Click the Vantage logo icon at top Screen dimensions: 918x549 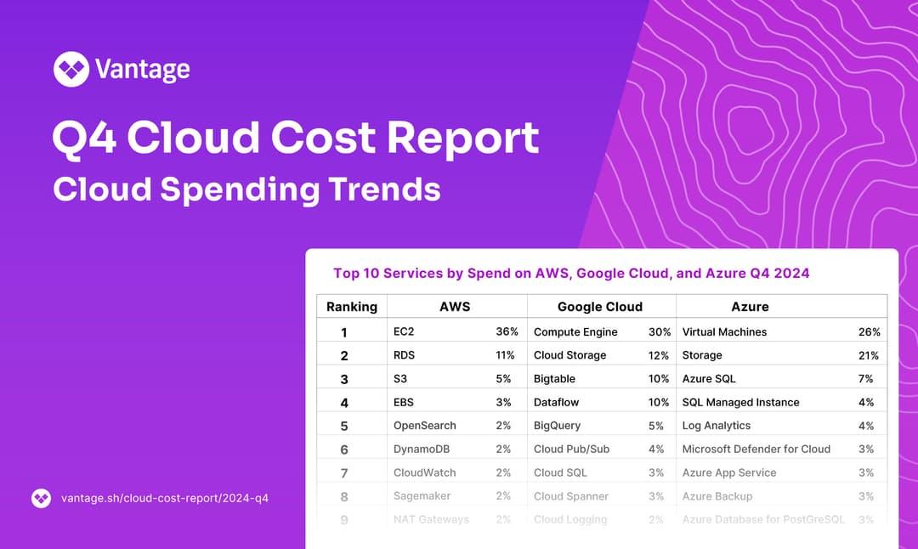71,69
